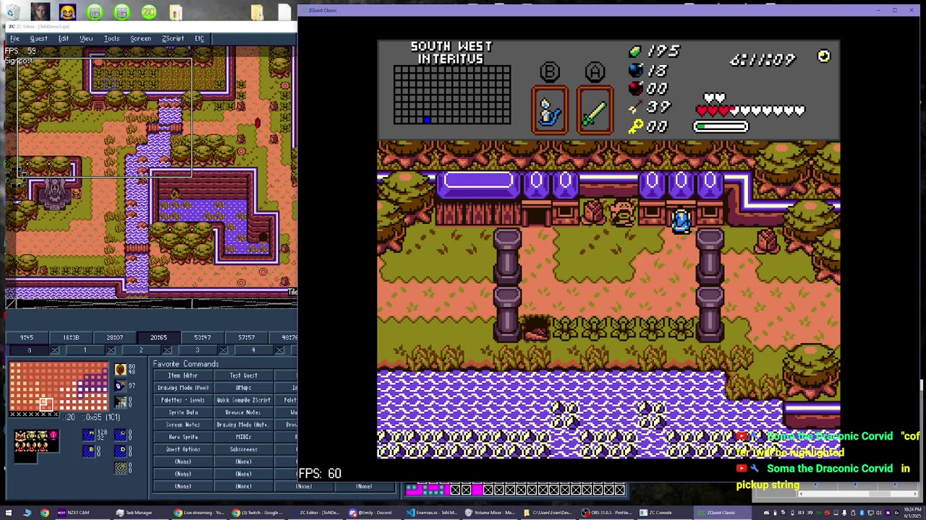Select layer 2 button
The height and width of the screenshot is (520, 926).
pyautogui.click(x=141, y=350)
